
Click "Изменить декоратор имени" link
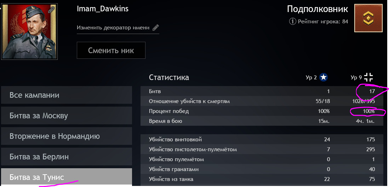(x=113, y=28)
